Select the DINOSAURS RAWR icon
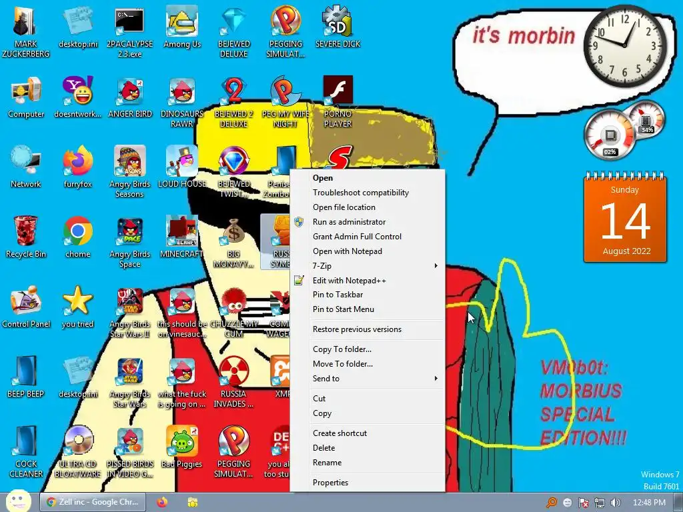The image size is (683, 512). (181, 102)
